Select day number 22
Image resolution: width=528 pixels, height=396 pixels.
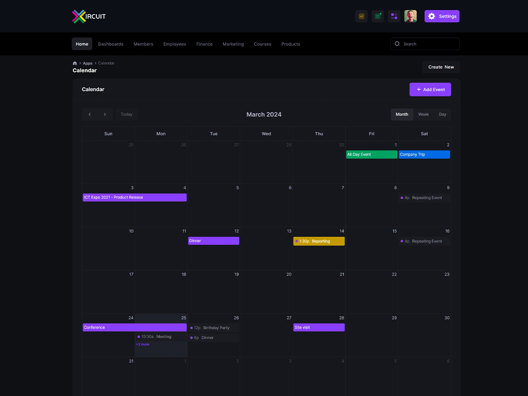click(x=394, y=274)
